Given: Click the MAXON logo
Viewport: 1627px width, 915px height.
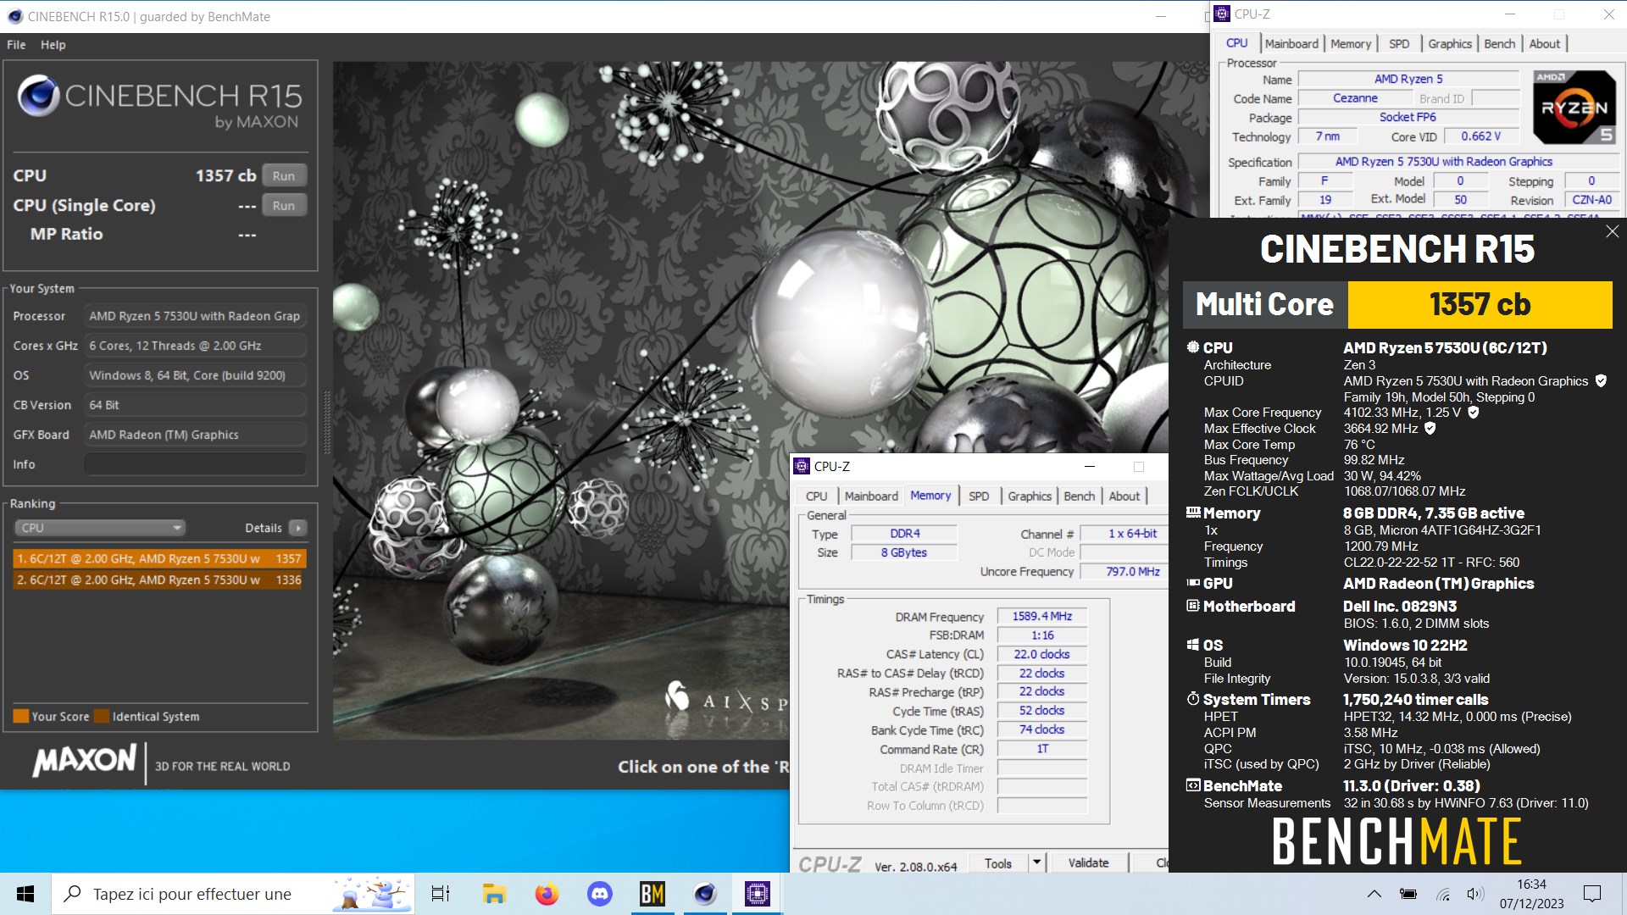Looking at the screenshot, I should (85, 760).
